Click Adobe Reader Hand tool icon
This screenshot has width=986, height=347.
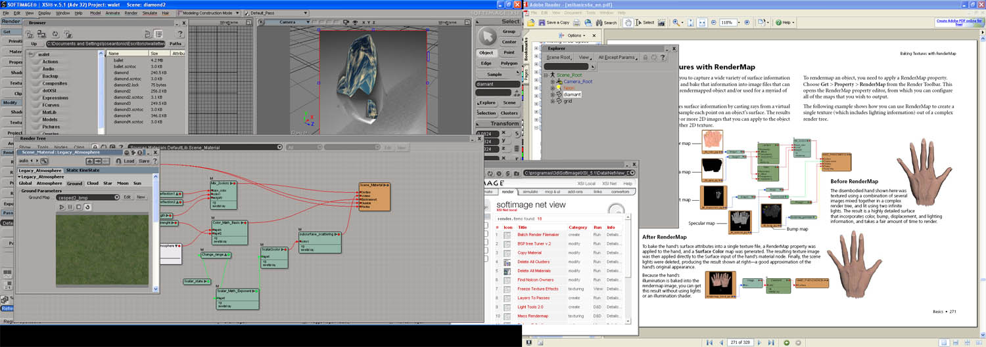click(x=628, y=22)
